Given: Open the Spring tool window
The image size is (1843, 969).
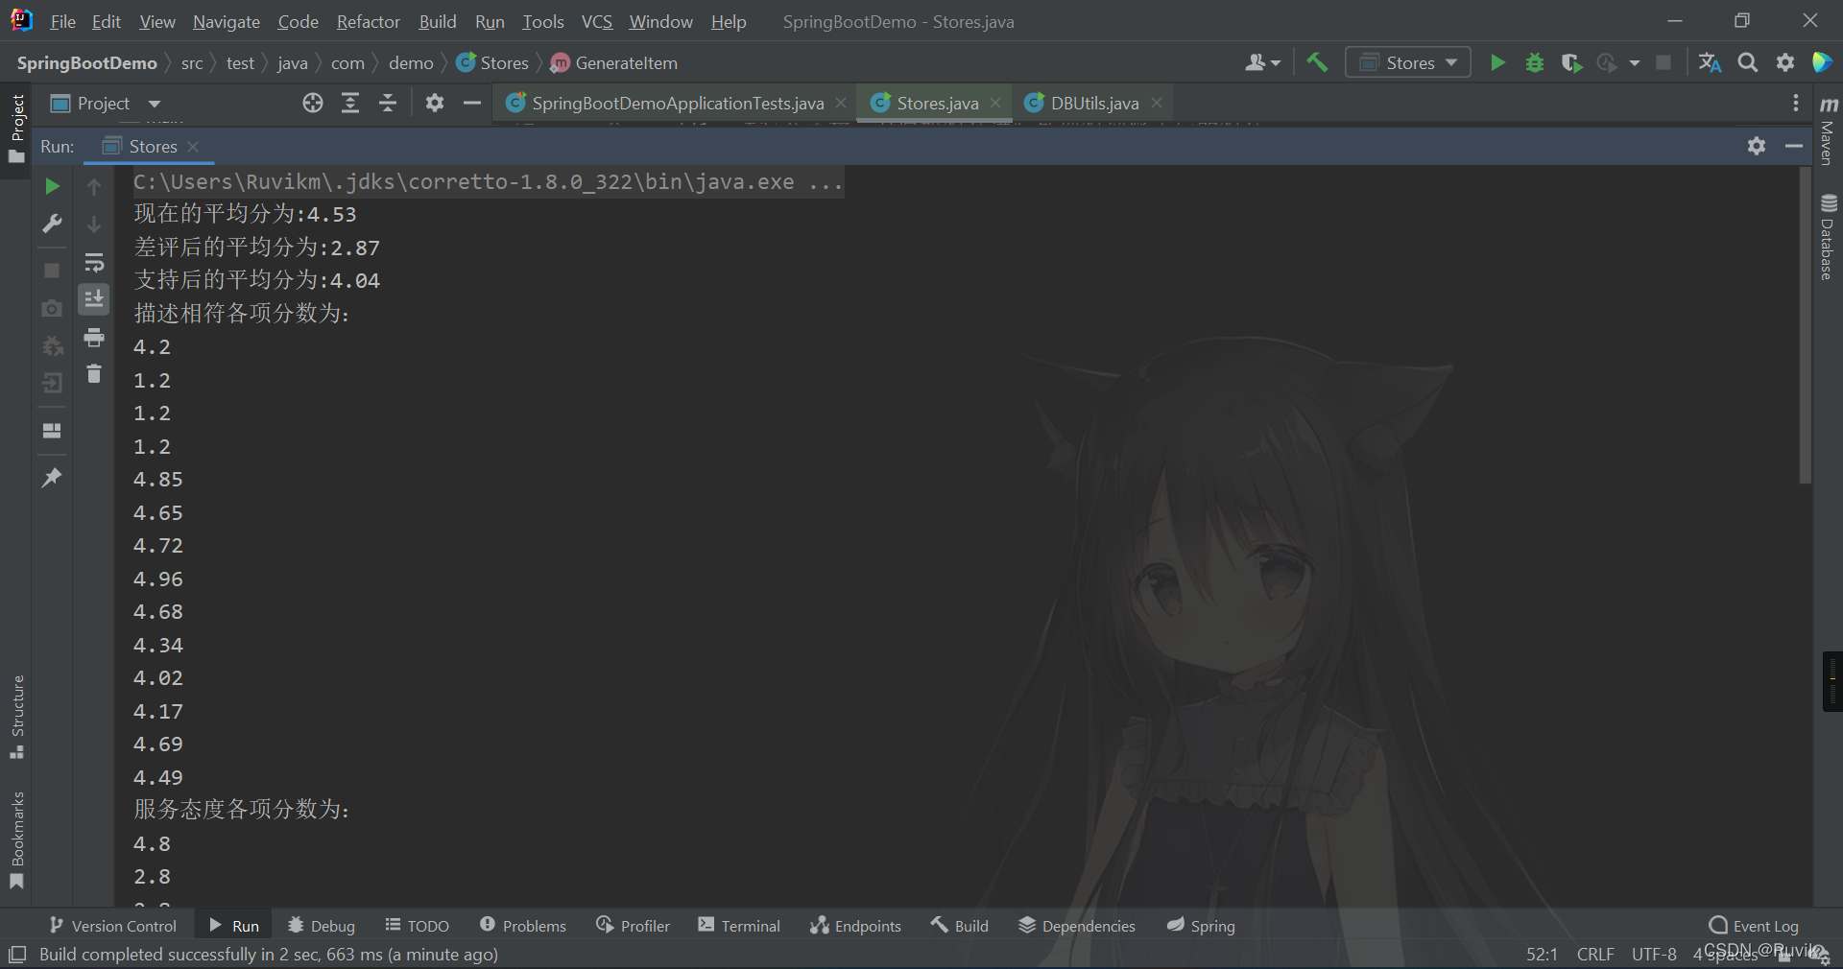Looking at the screenshot, I should tap(1201, 926).
